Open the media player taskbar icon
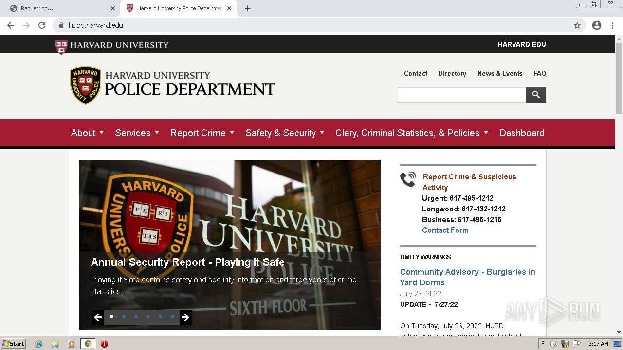The width and height of the screenshot is (623, 350). click(x=72, y=344)
